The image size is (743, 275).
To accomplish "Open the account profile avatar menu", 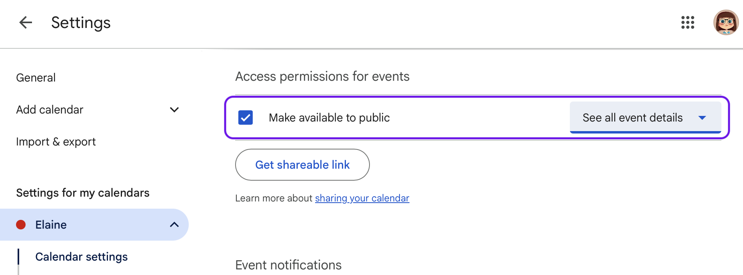I will 726,22.
